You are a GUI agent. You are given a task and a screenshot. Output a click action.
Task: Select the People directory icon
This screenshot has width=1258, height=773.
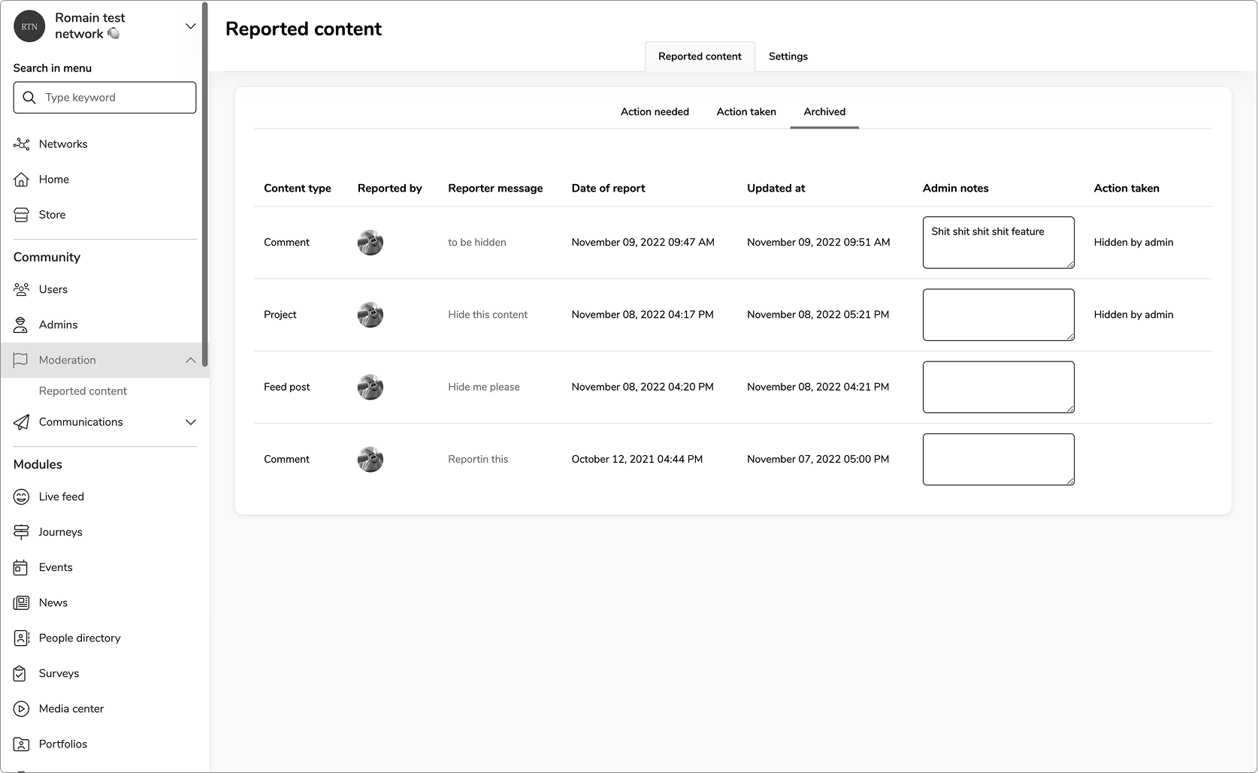(21, 637)
